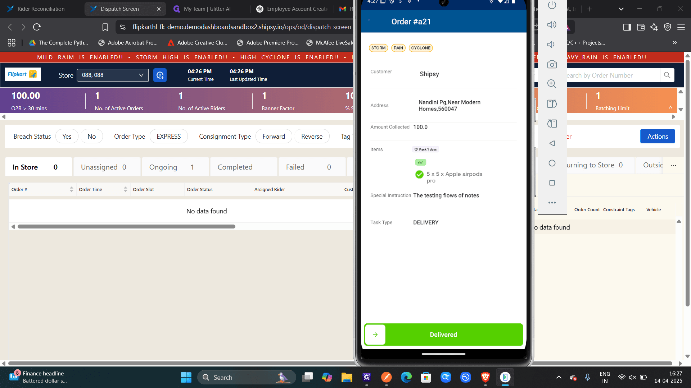
Task: Click the orders table horizontal scrollbar
Action: coord(126,227)
